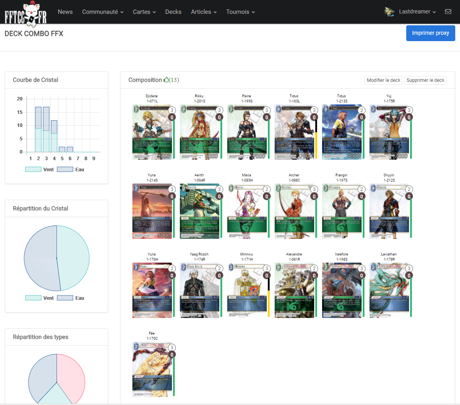Toggle Vent legend in Courbe de Cristal
460x405 pixels.
[x=39, y=169]
